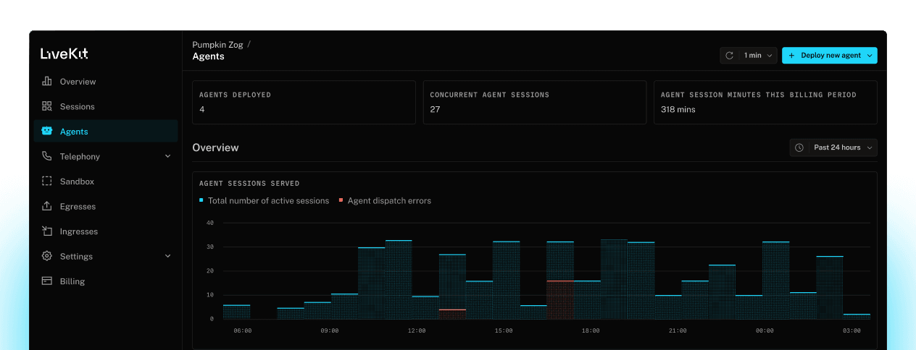Image resolution: width=916 pixels, height=350 pixels.
Task: Open the Overview page in sidebar
Action: [106, 82]
